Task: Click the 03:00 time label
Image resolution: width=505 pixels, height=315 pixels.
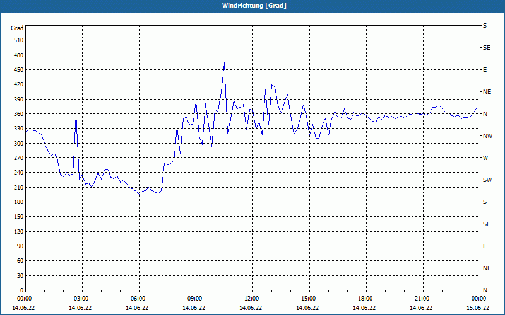Action: 80,299
